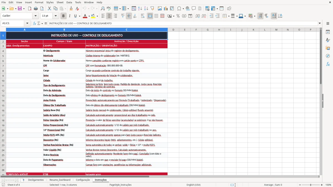Viewport: 333px width, 187px height.
Task: Toggle Print Preview
Action: click(42, 9)
